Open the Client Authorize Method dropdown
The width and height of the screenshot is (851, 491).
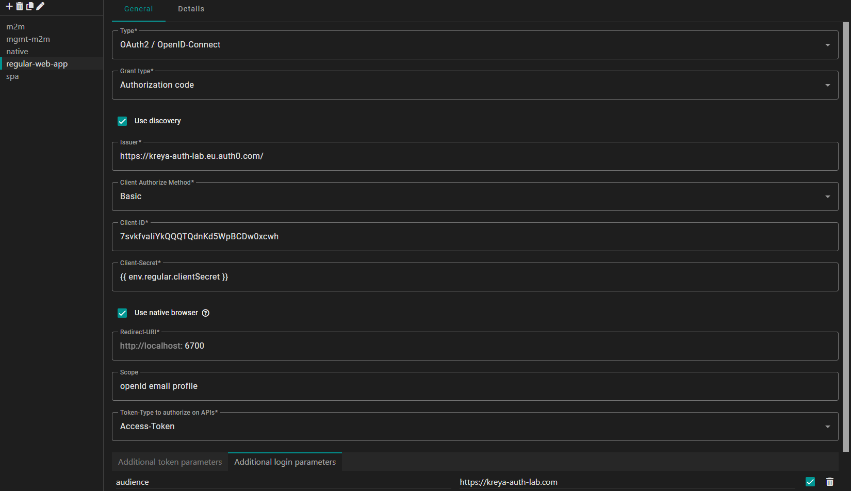click(474, 197)
